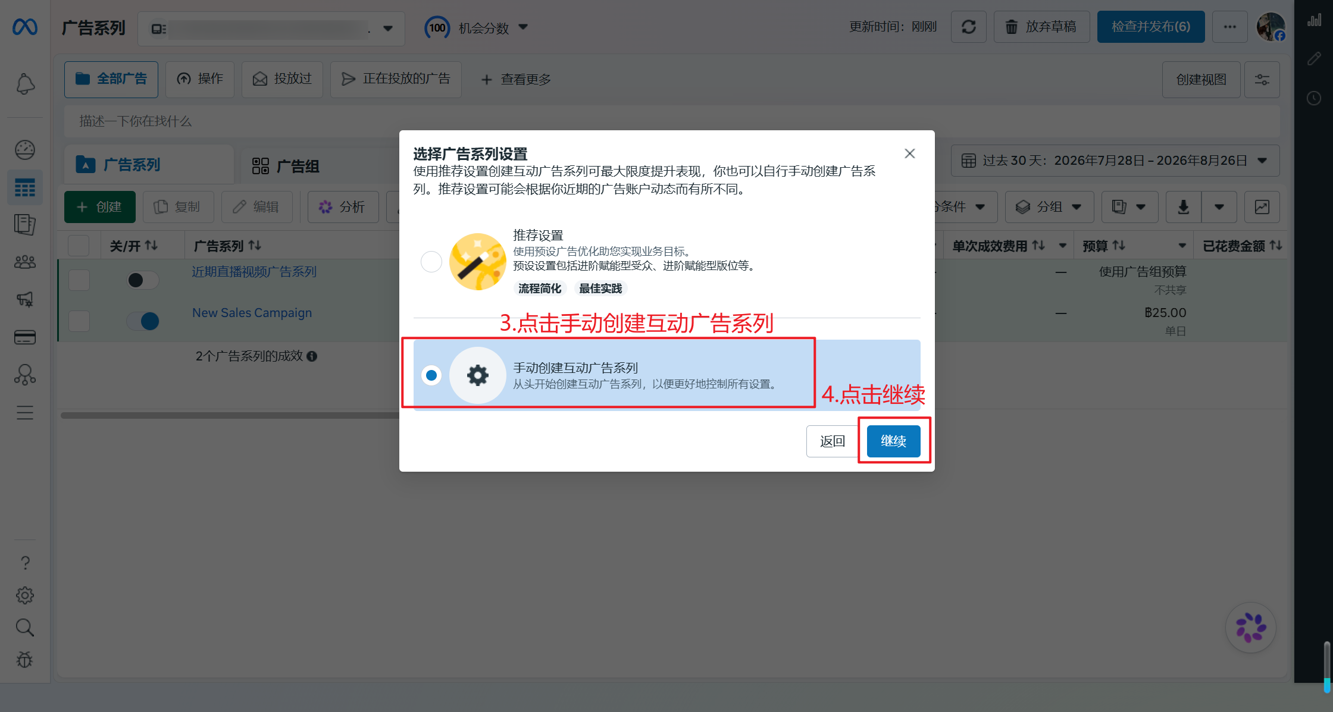This screenshot has width=1333, height=712.
Task: Select the 正在投放的广告 filter tab
Action: [x=396, y=79]
